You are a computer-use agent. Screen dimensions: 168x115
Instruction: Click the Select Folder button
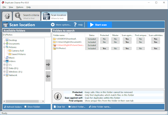pos(77,107)
